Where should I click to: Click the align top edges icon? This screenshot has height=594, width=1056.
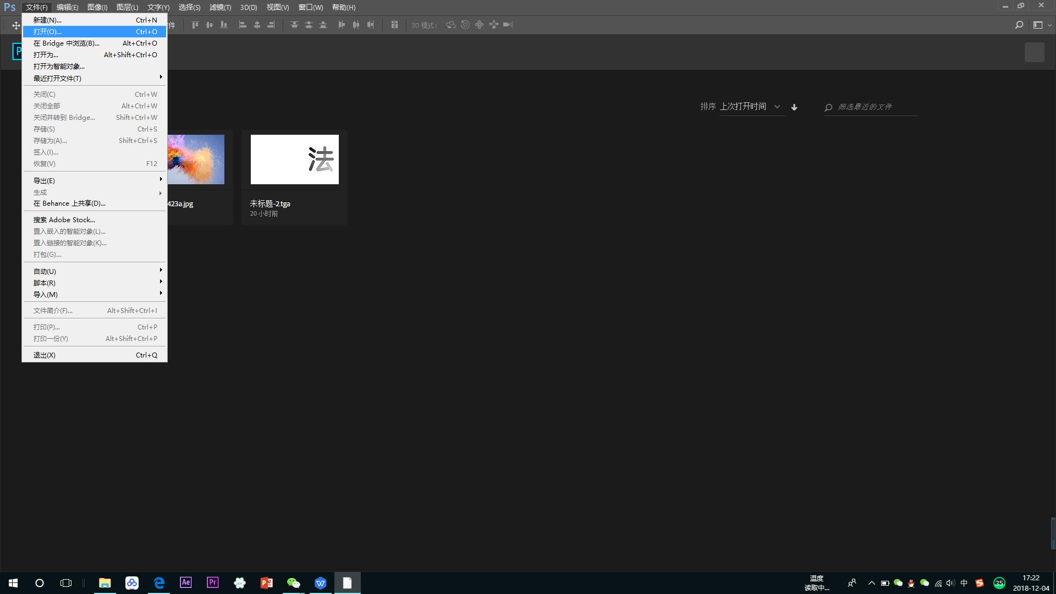point(195,25)
